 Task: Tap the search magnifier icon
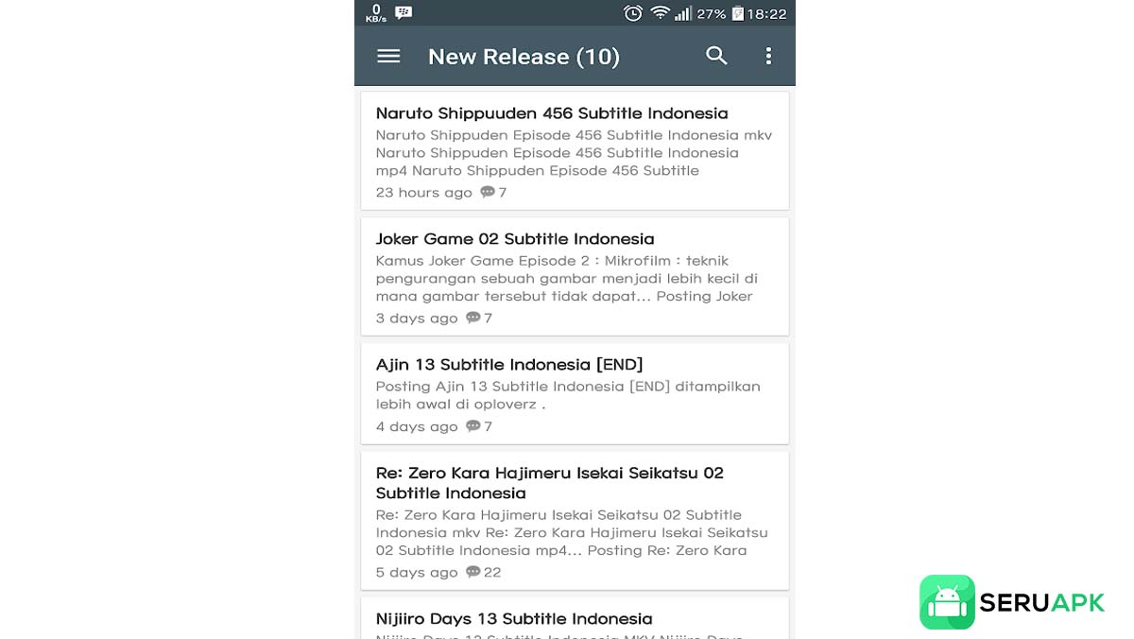(x=716, y=56)
